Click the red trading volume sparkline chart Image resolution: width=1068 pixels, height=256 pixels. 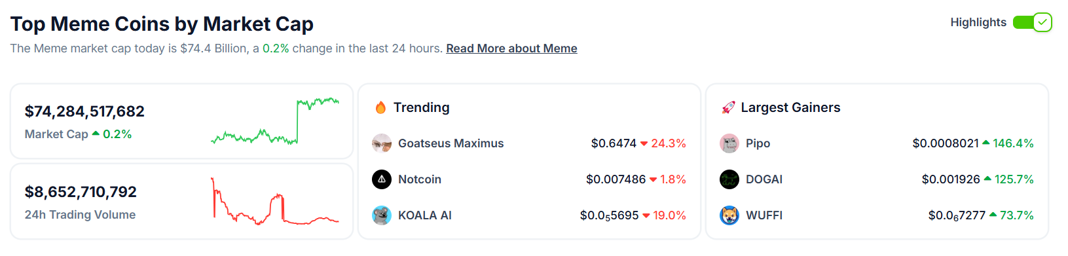point(275,201)
